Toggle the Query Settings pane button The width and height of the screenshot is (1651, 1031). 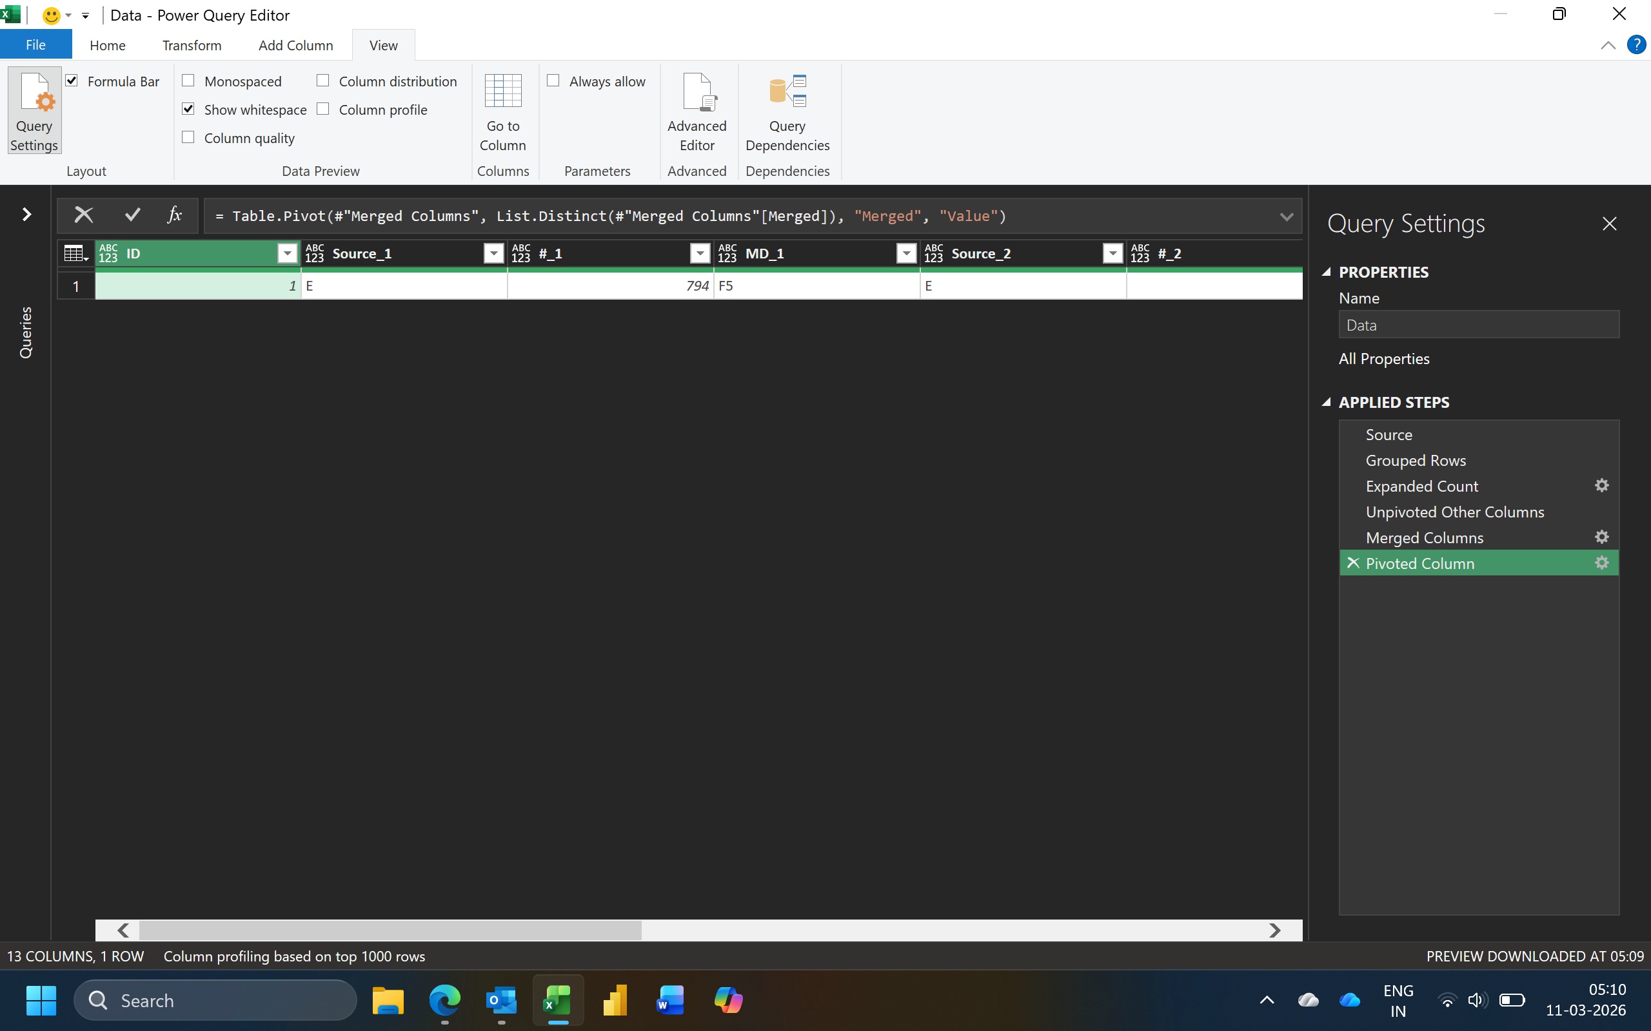pos(34,111)
